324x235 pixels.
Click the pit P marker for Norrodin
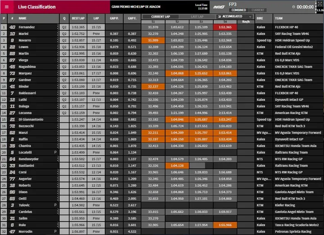[55, 231]
